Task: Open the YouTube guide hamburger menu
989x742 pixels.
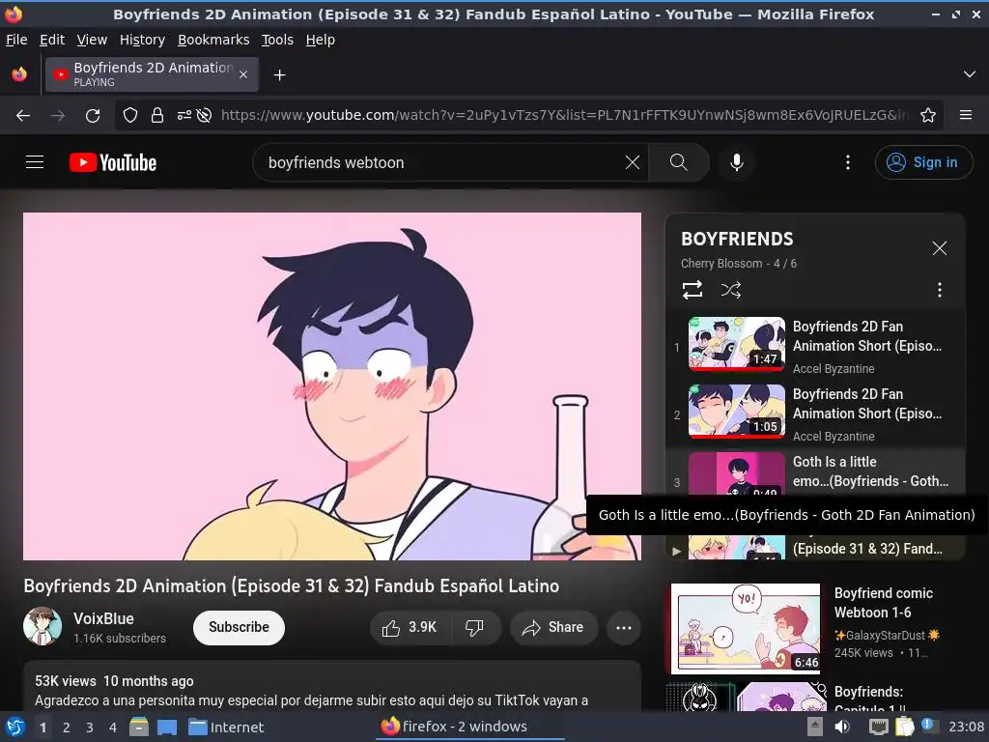Action: [x=35, y=162]
